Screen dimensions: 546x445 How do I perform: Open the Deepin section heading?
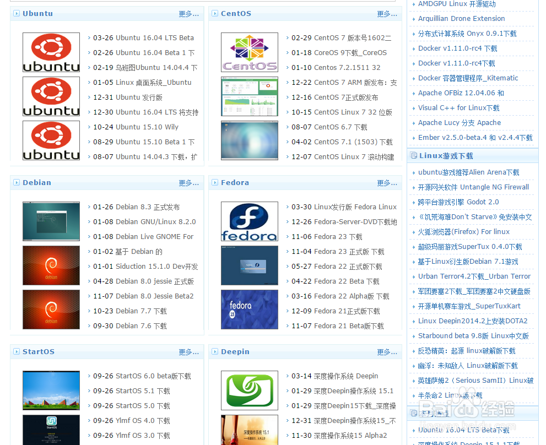pos(235,352)
